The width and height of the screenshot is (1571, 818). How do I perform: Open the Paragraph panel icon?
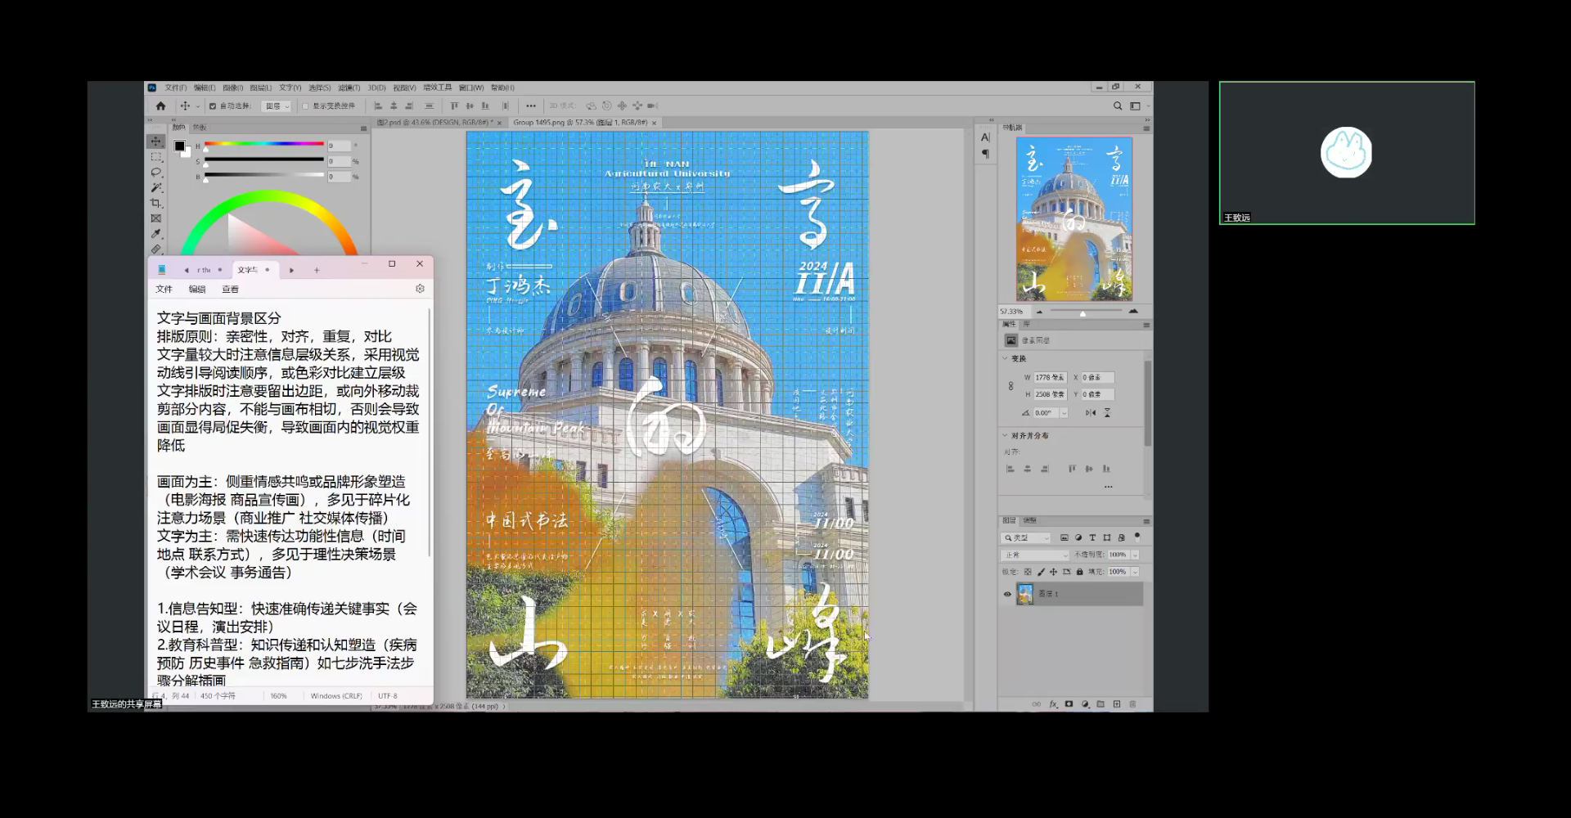pos(985,154)
